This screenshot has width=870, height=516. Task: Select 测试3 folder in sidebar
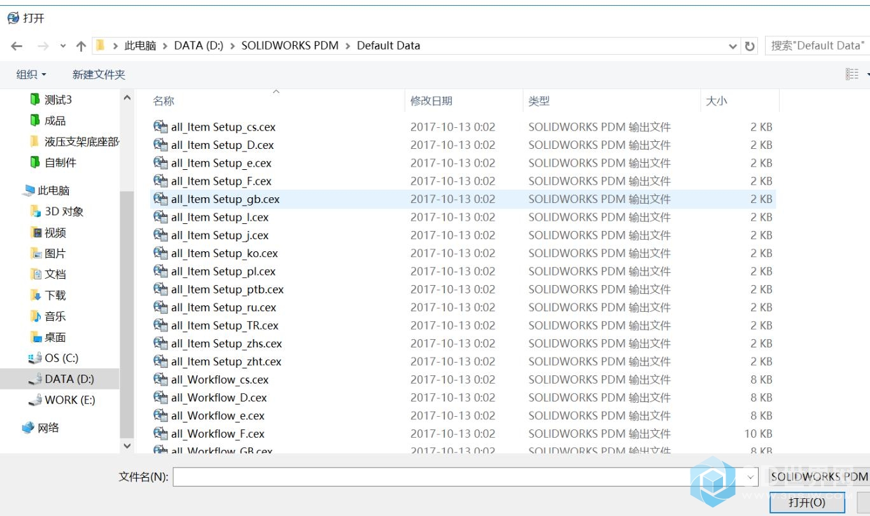click(58, 100)
